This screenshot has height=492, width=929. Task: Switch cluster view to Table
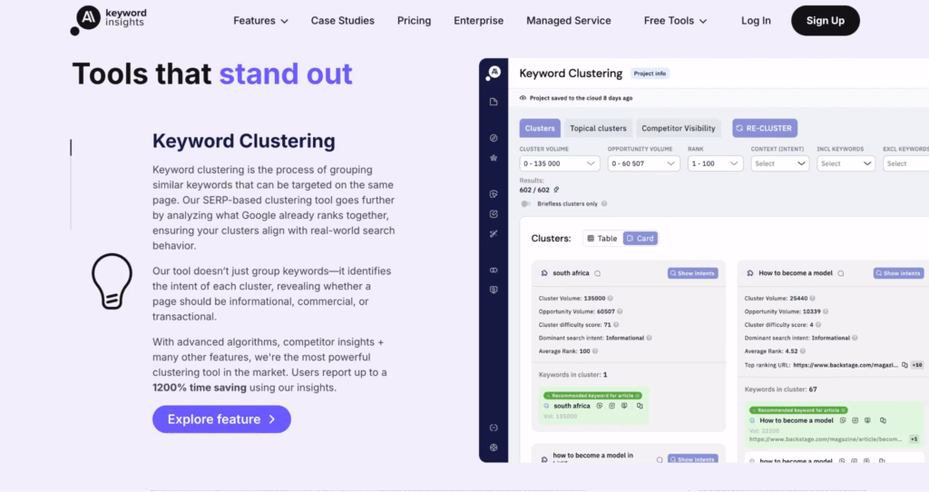602,239
